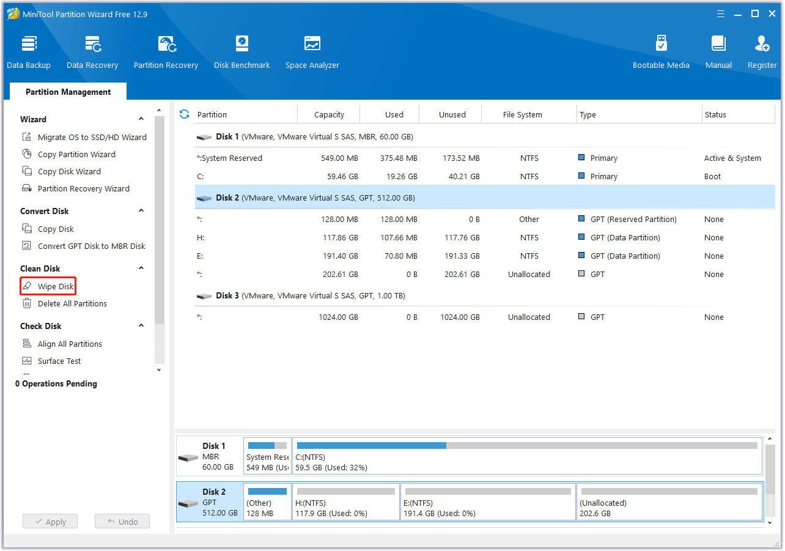The width and height of the screenshot is (785, 551).
Task: Click the Disk 1 drive icon in list
Action: point(204,137)
